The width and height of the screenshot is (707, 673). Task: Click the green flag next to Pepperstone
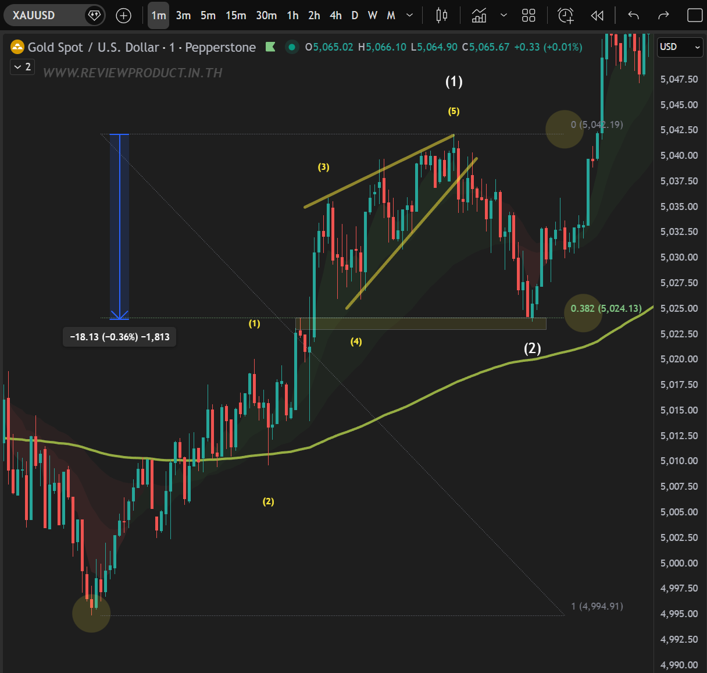pyautogui.click(x=270, y=47)
